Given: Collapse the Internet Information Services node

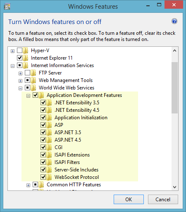Looking at the screenshot, I should [x=12, y=66].
